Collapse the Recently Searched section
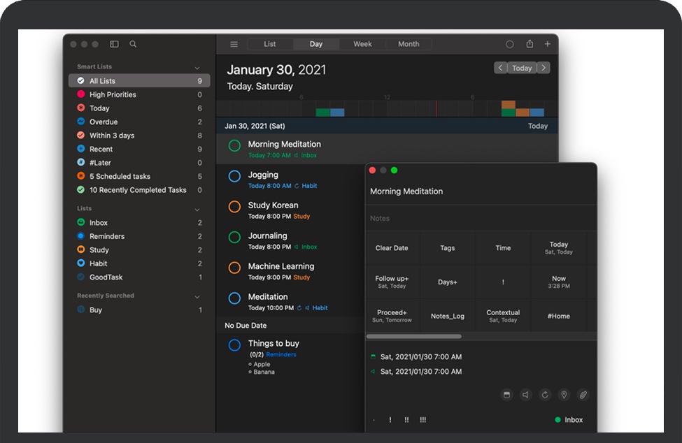Viewport: 682px width, 443px height. [197, 297]
